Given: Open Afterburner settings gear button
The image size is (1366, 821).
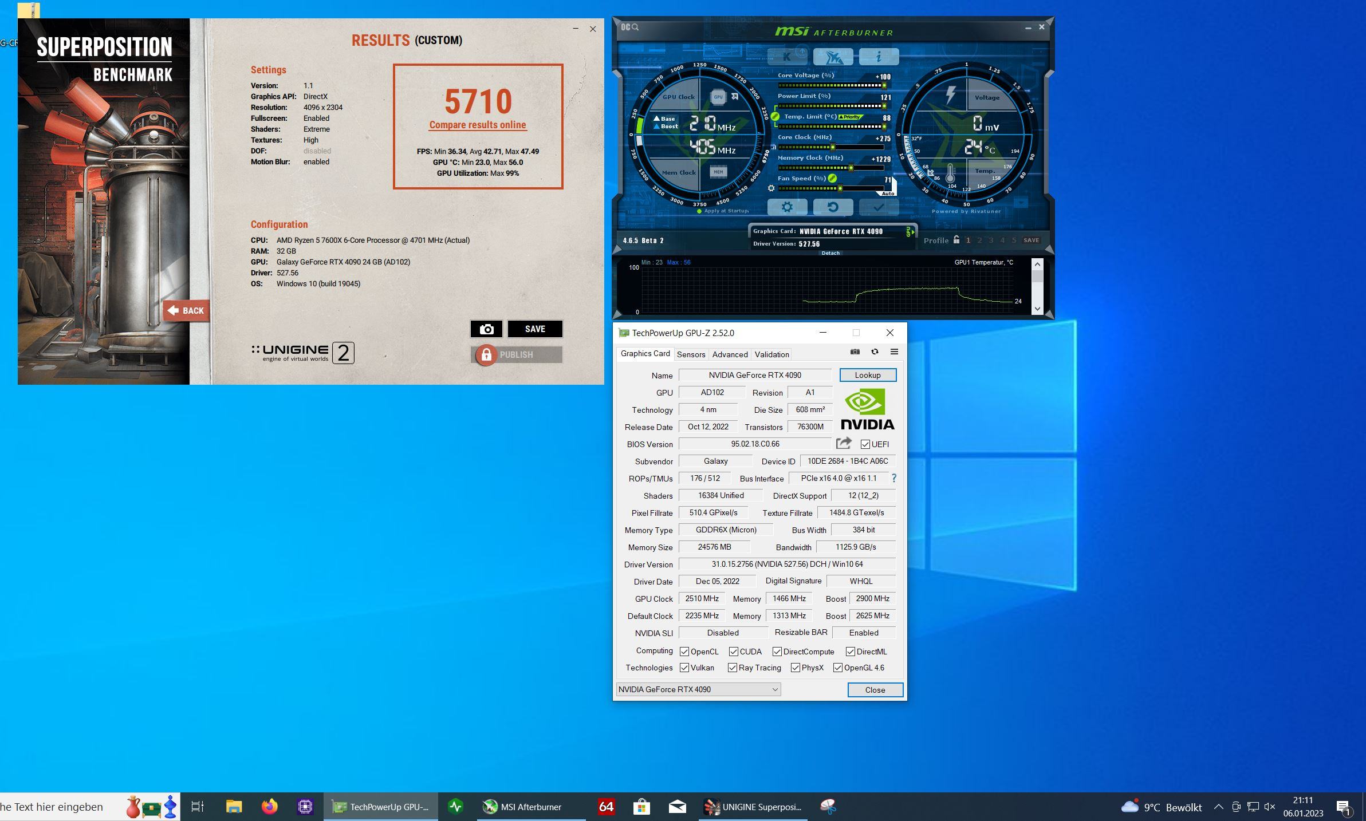Looking at the screenshot, I should tap(787, 207).
